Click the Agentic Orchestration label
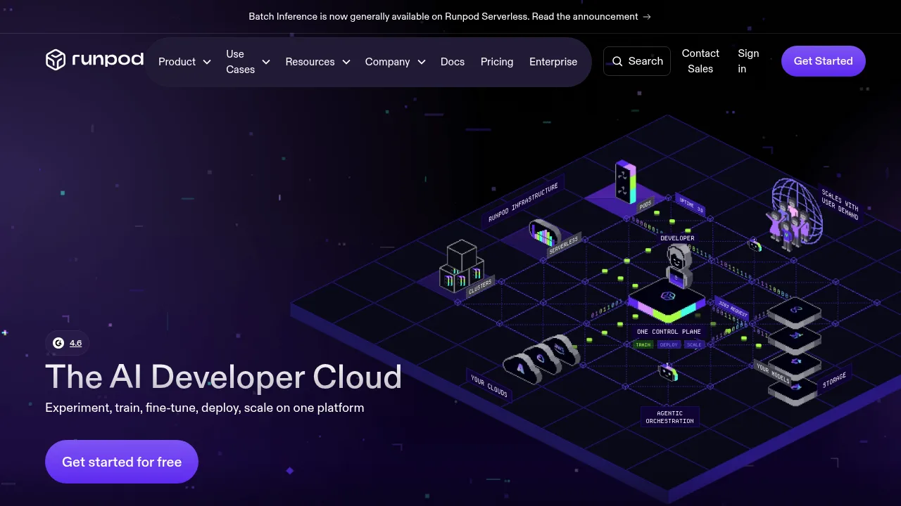 coord(670,417)
